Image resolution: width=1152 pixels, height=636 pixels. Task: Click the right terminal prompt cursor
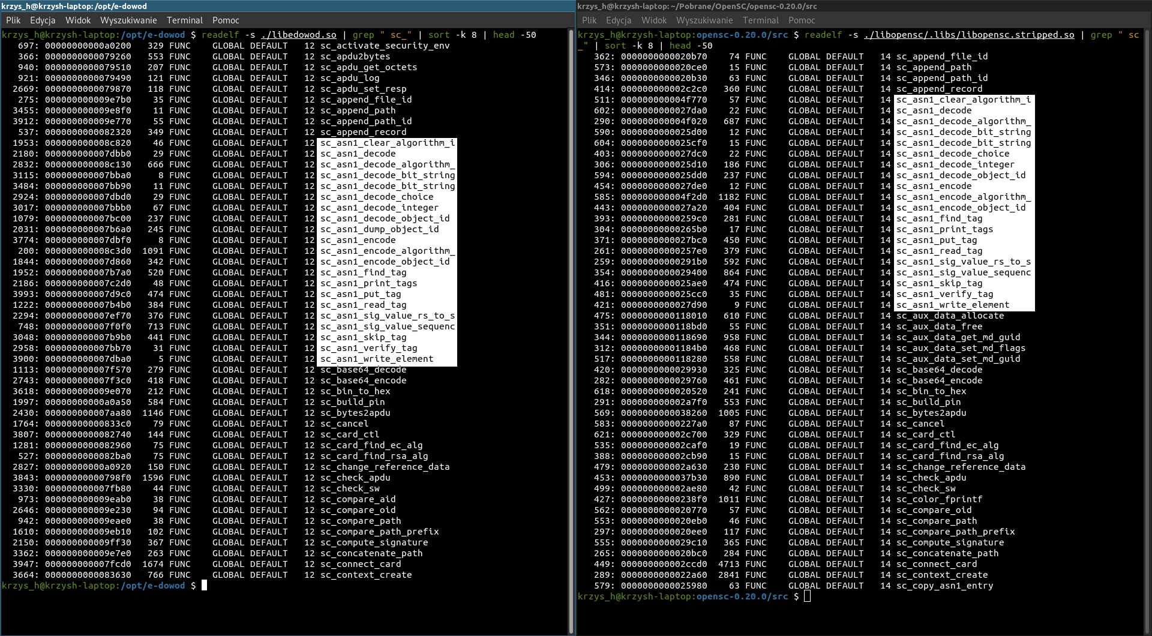pos(807,596)
